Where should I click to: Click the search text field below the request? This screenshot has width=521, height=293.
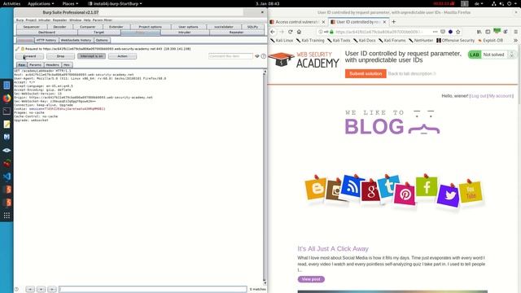[153, 289]
